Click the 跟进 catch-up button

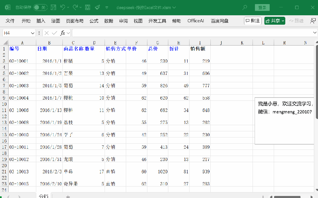(296, 21)
